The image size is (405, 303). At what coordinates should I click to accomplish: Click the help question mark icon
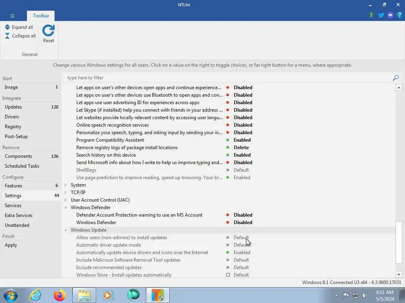pyautogui.click(x=399, y=15)
